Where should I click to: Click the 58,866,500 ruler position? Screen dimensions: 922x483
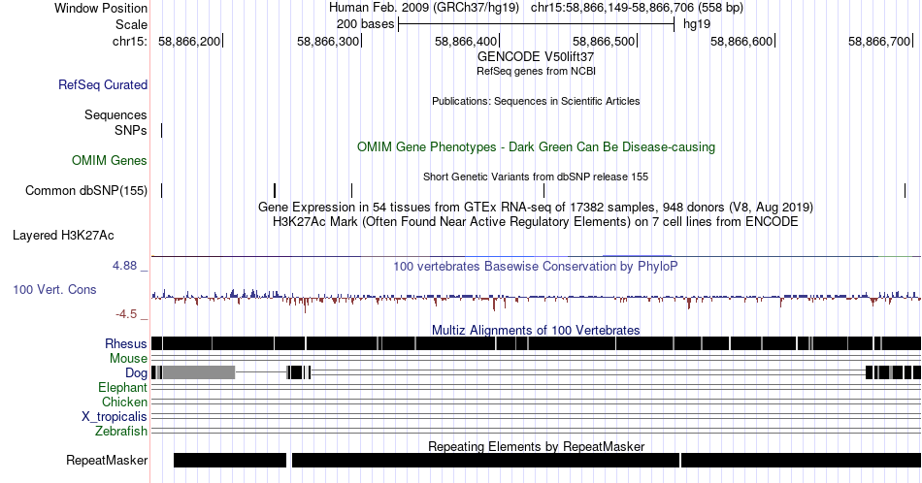coord(604,41)
